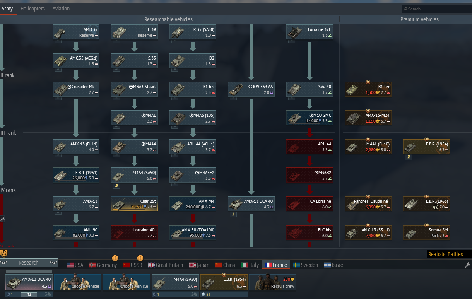Viewport: 472px width, 299px height.
Task: Select the E.B.R. (1954) crew slot
Action: click(224, 282)
